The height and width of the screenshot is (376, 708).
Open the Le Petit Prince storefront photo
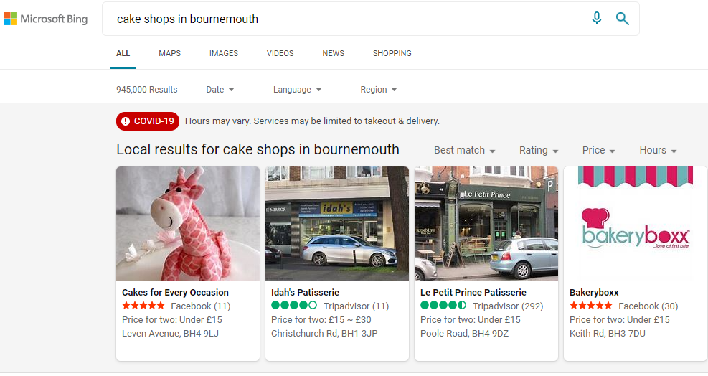click(x=486, y=224)
